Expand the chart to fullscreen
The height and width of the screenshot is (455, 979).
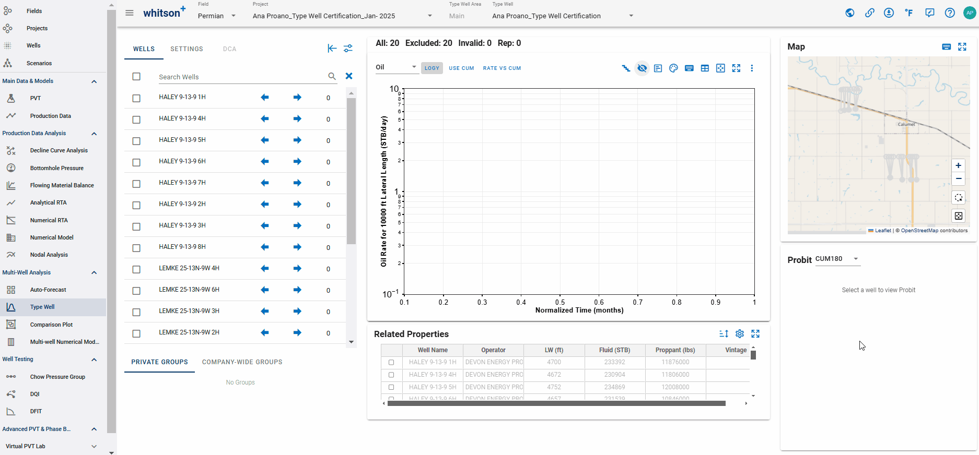tap(736, 68)
